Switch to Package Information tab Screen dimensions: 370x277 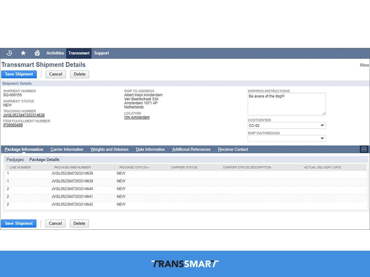[24, 149]
